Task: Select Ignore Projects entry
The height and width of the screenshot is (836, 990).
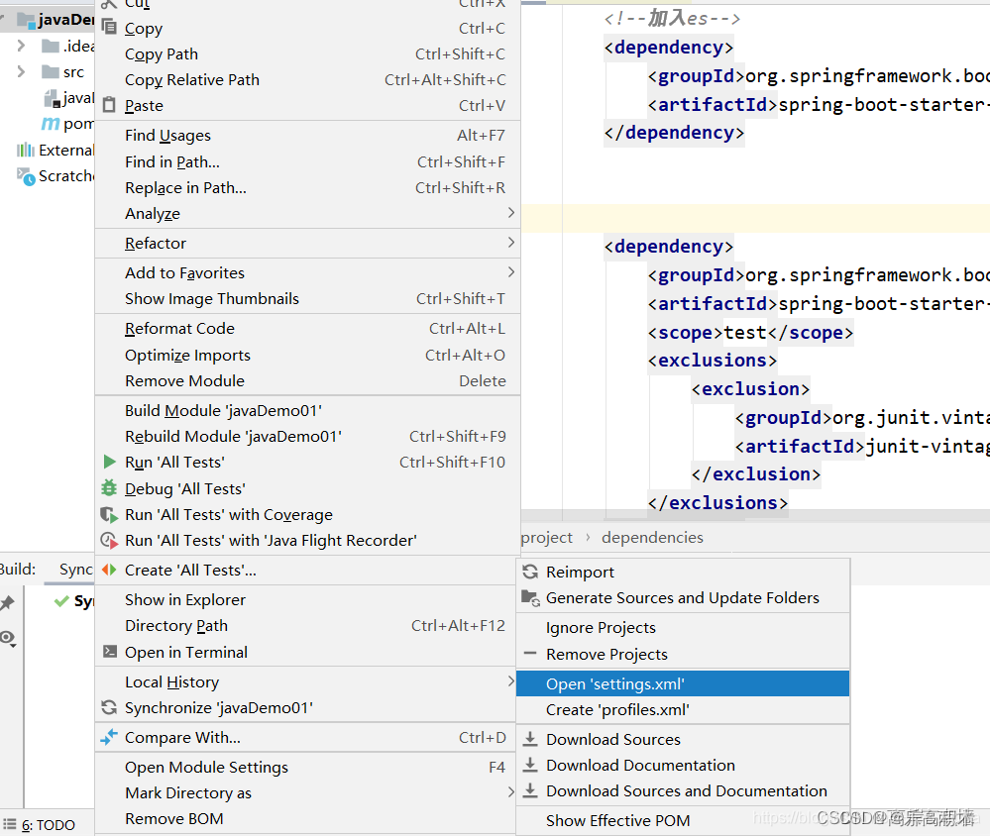Action: coord(683,628)
